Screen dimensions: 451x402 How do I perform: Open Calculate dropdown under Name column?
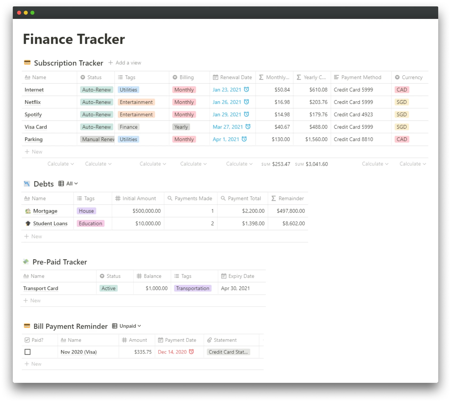[x=61, y=164]
